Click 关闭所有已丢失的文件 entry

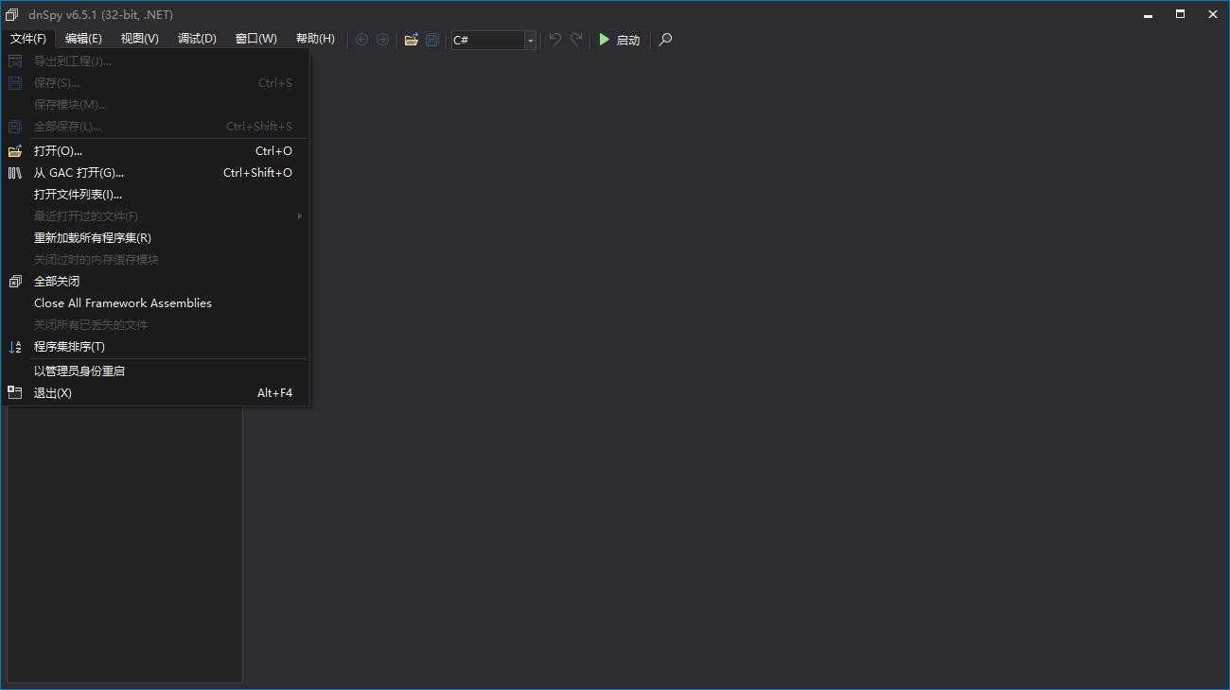pos(157,325)
